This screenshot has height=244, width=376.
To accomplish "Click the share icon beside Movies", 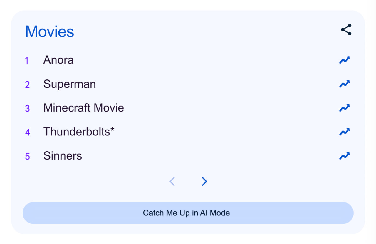I will click(346, 30).
